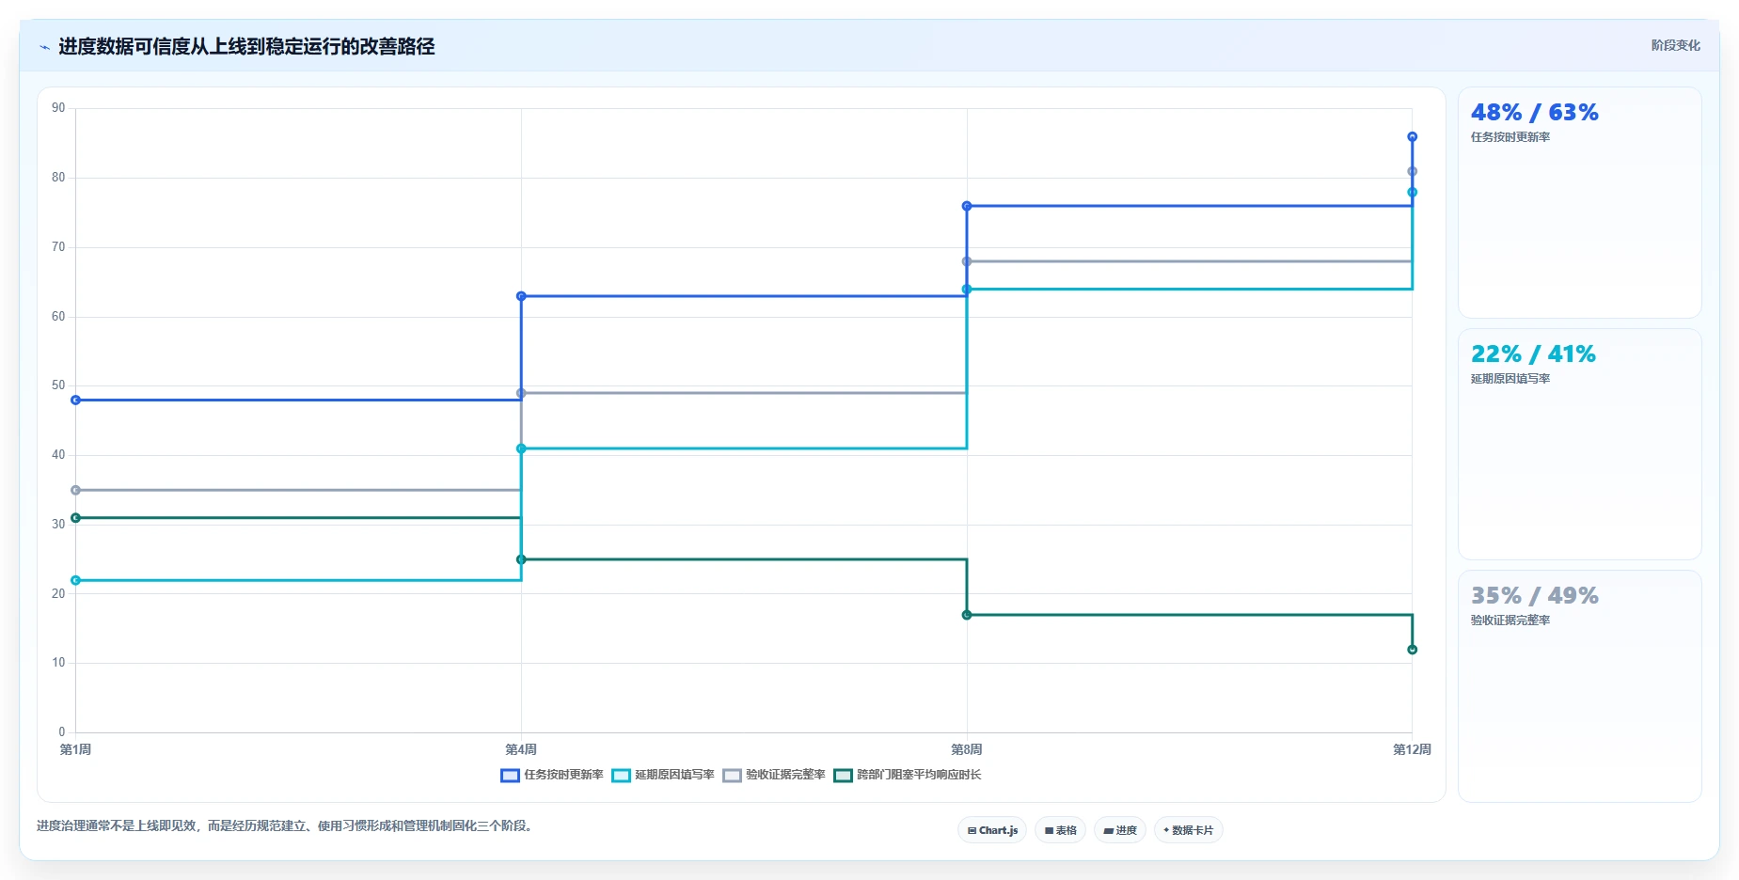
Task: Click the 任务按时更新率 point at 第1周 (48)
Action: pyautogui.click(x=76, y=401)
